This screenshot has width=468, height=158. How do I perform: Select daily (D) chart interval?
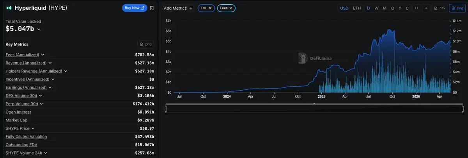pyautogui.click(x=369, y=8)
